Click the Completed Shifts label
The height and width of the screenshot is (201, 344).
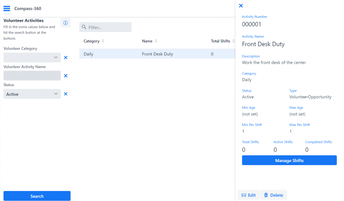point(318,142)
